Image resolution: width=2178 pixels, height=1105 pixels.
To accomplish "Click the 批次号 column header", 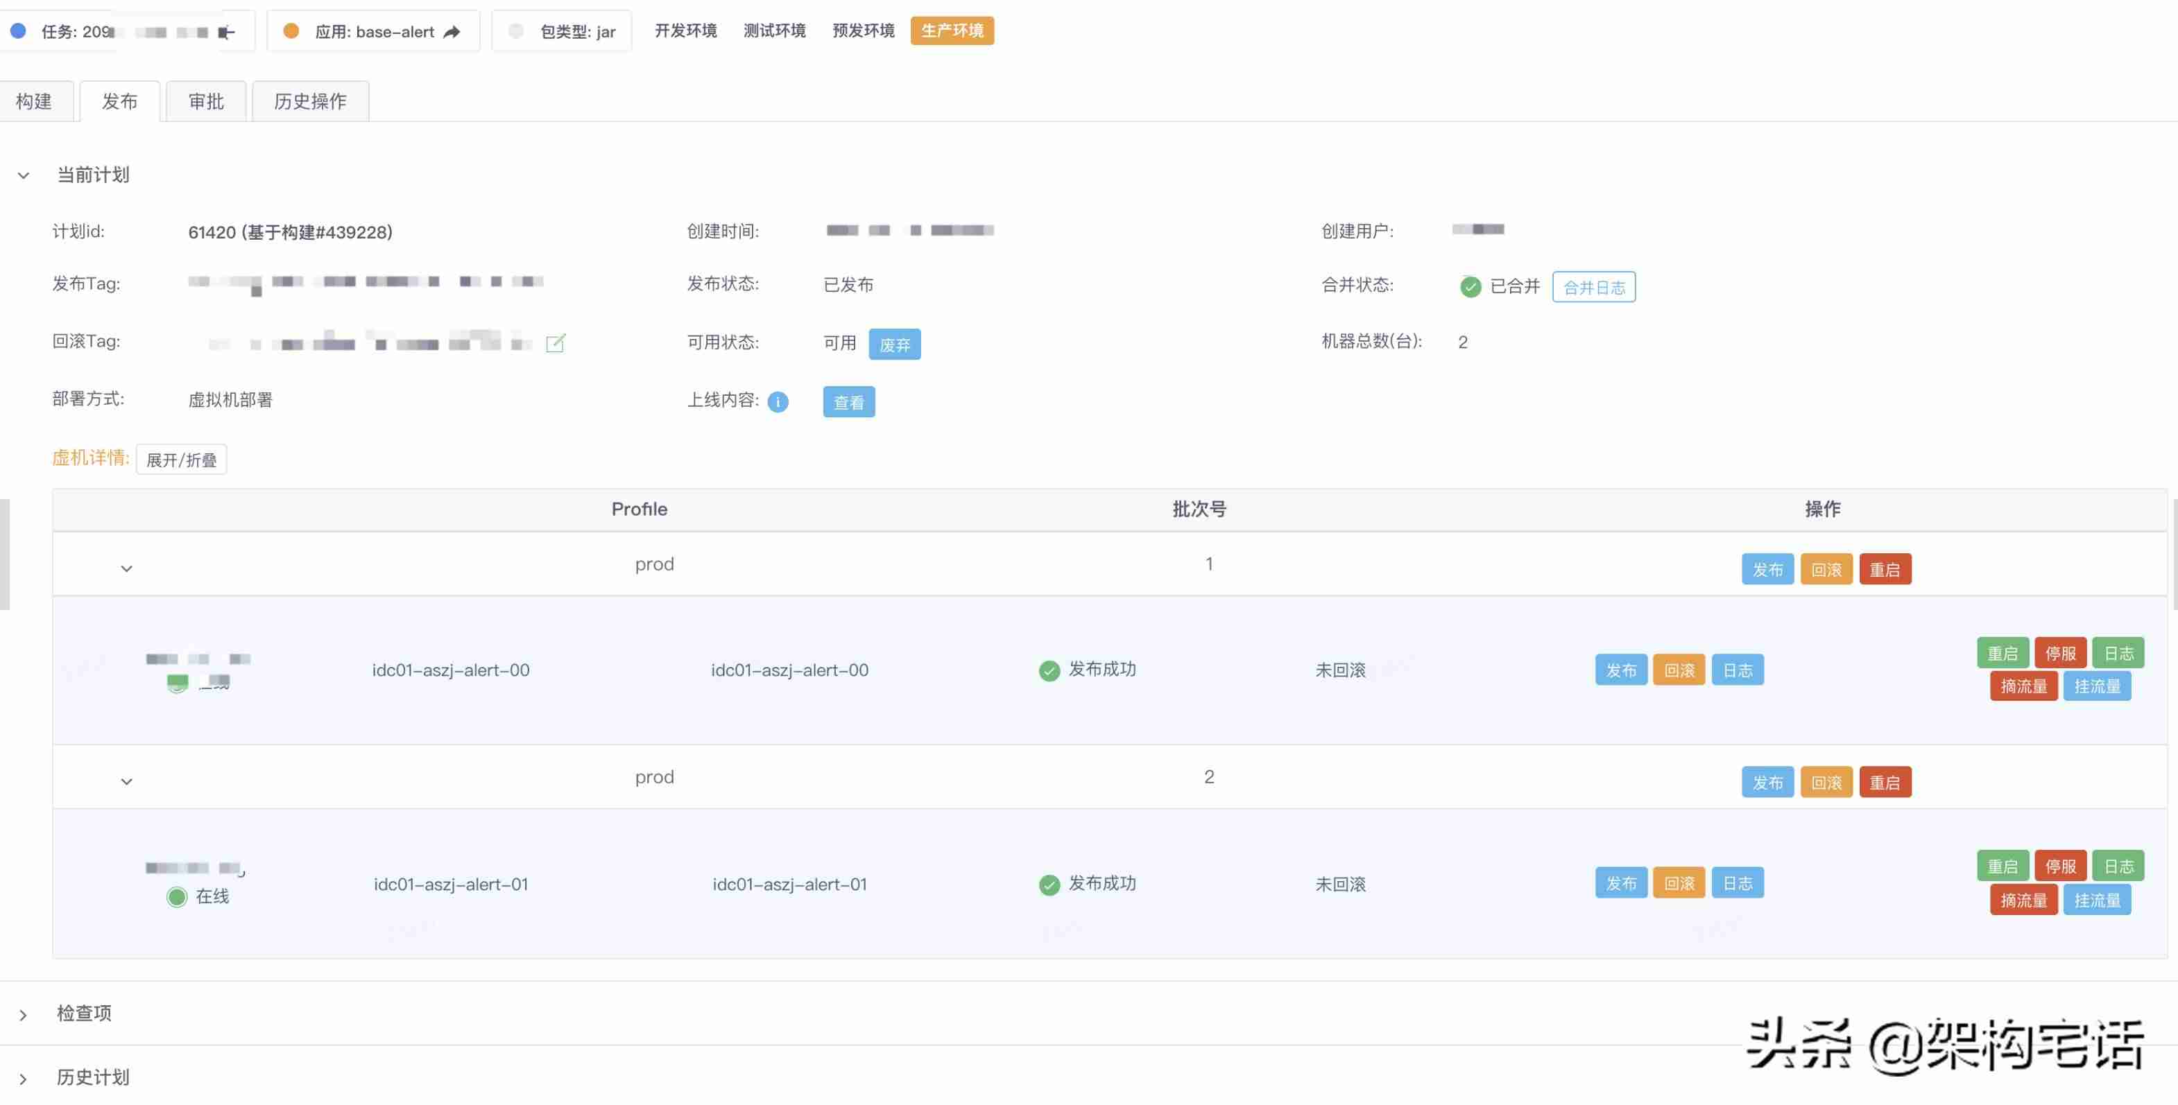I will 1199,510.
